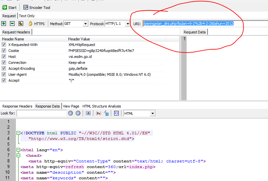268x181 pixels.
Task: Uncheck the X-Requested-With header checkbox
Action: coord(4,45)
